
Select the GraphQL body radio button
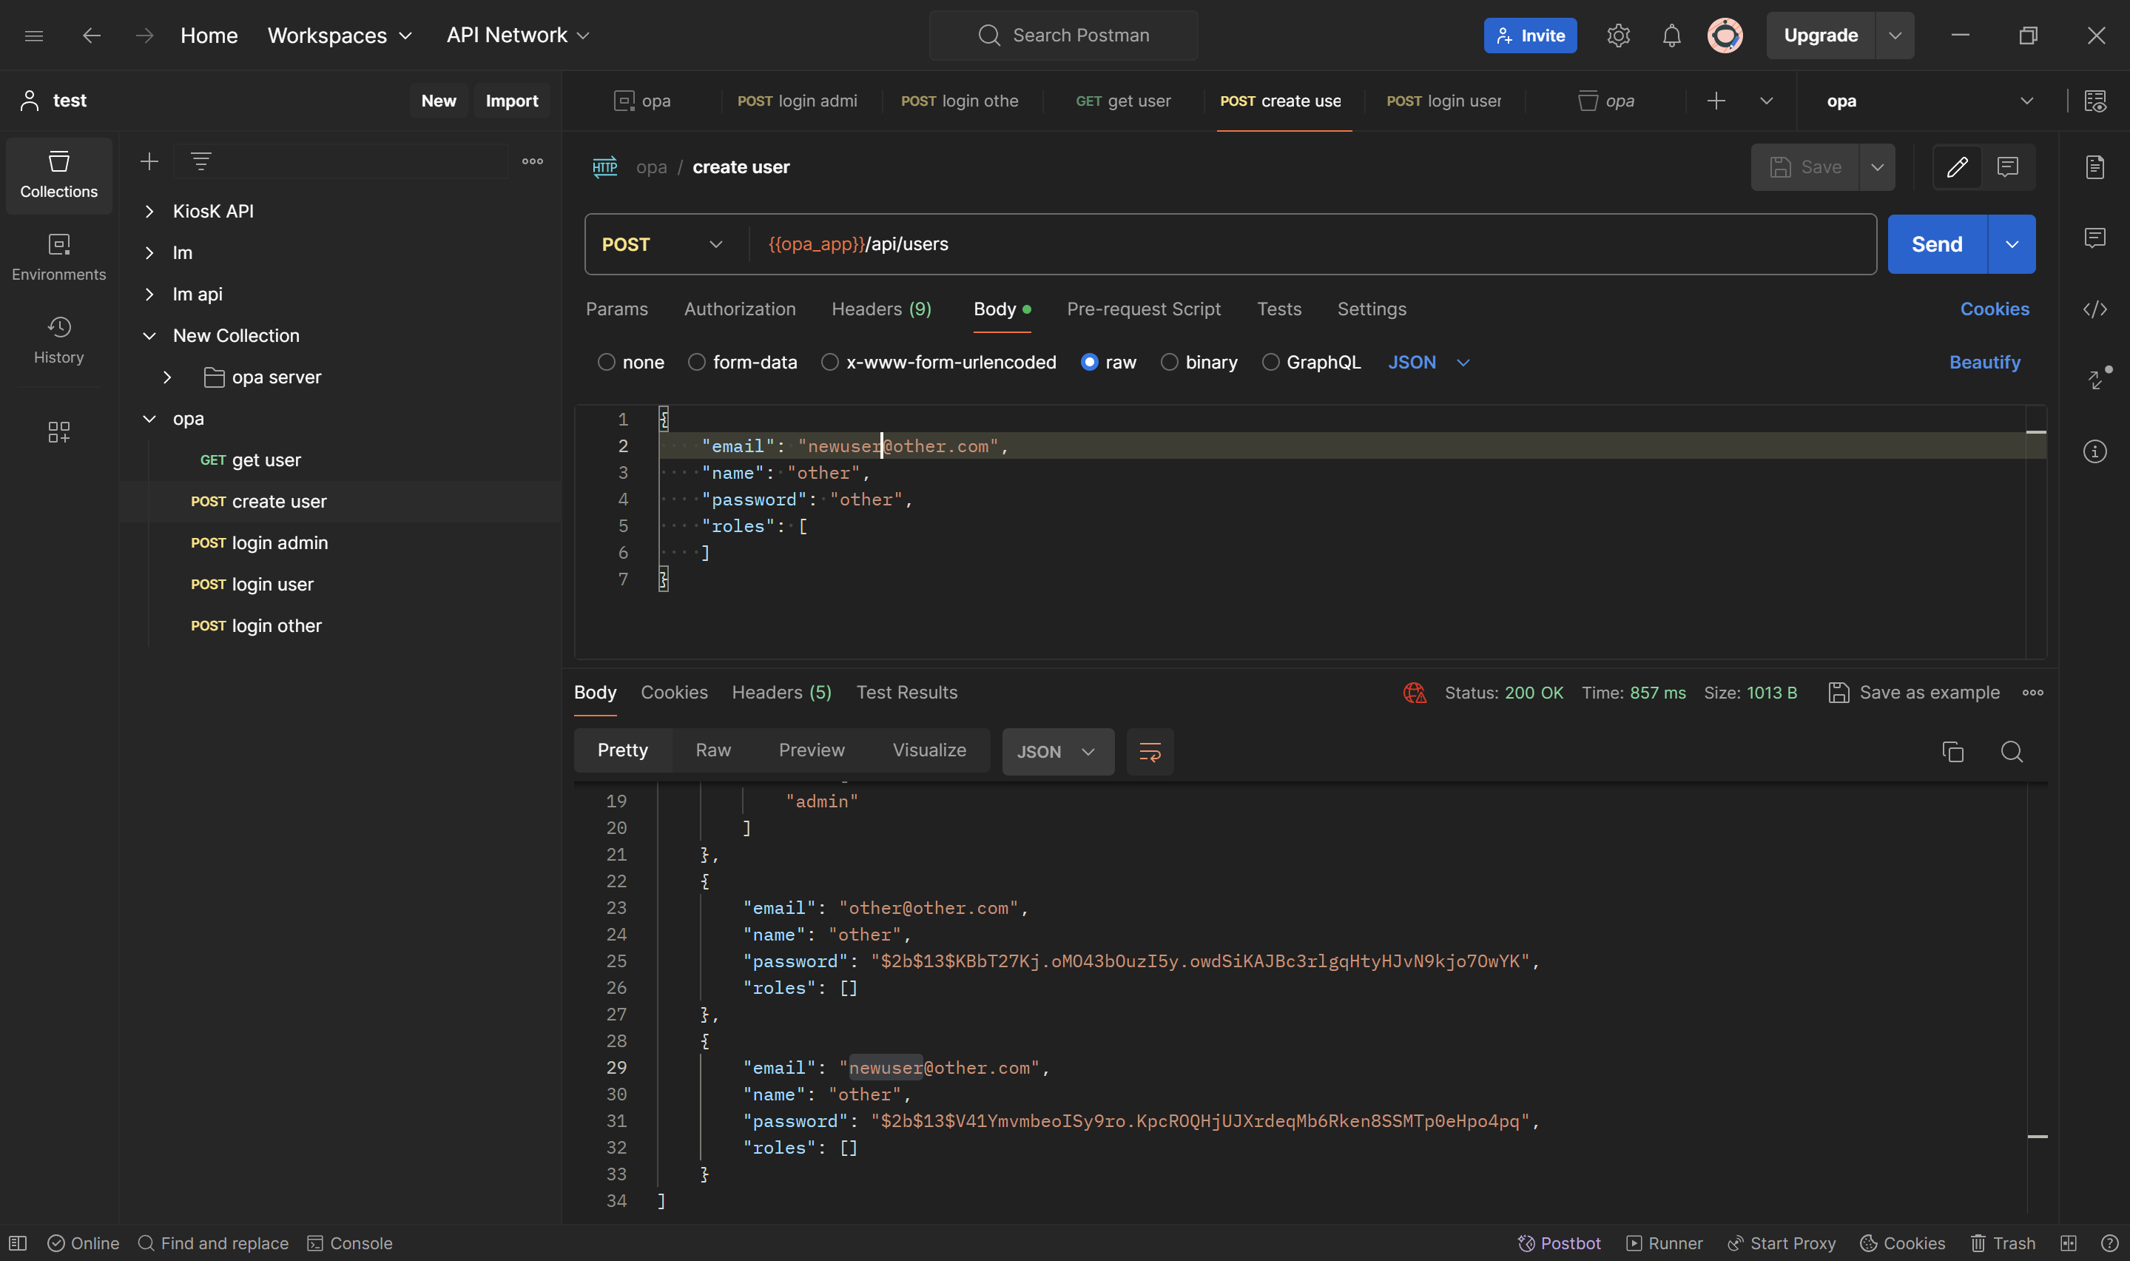pyautogui.click(x=1270, y=363)
